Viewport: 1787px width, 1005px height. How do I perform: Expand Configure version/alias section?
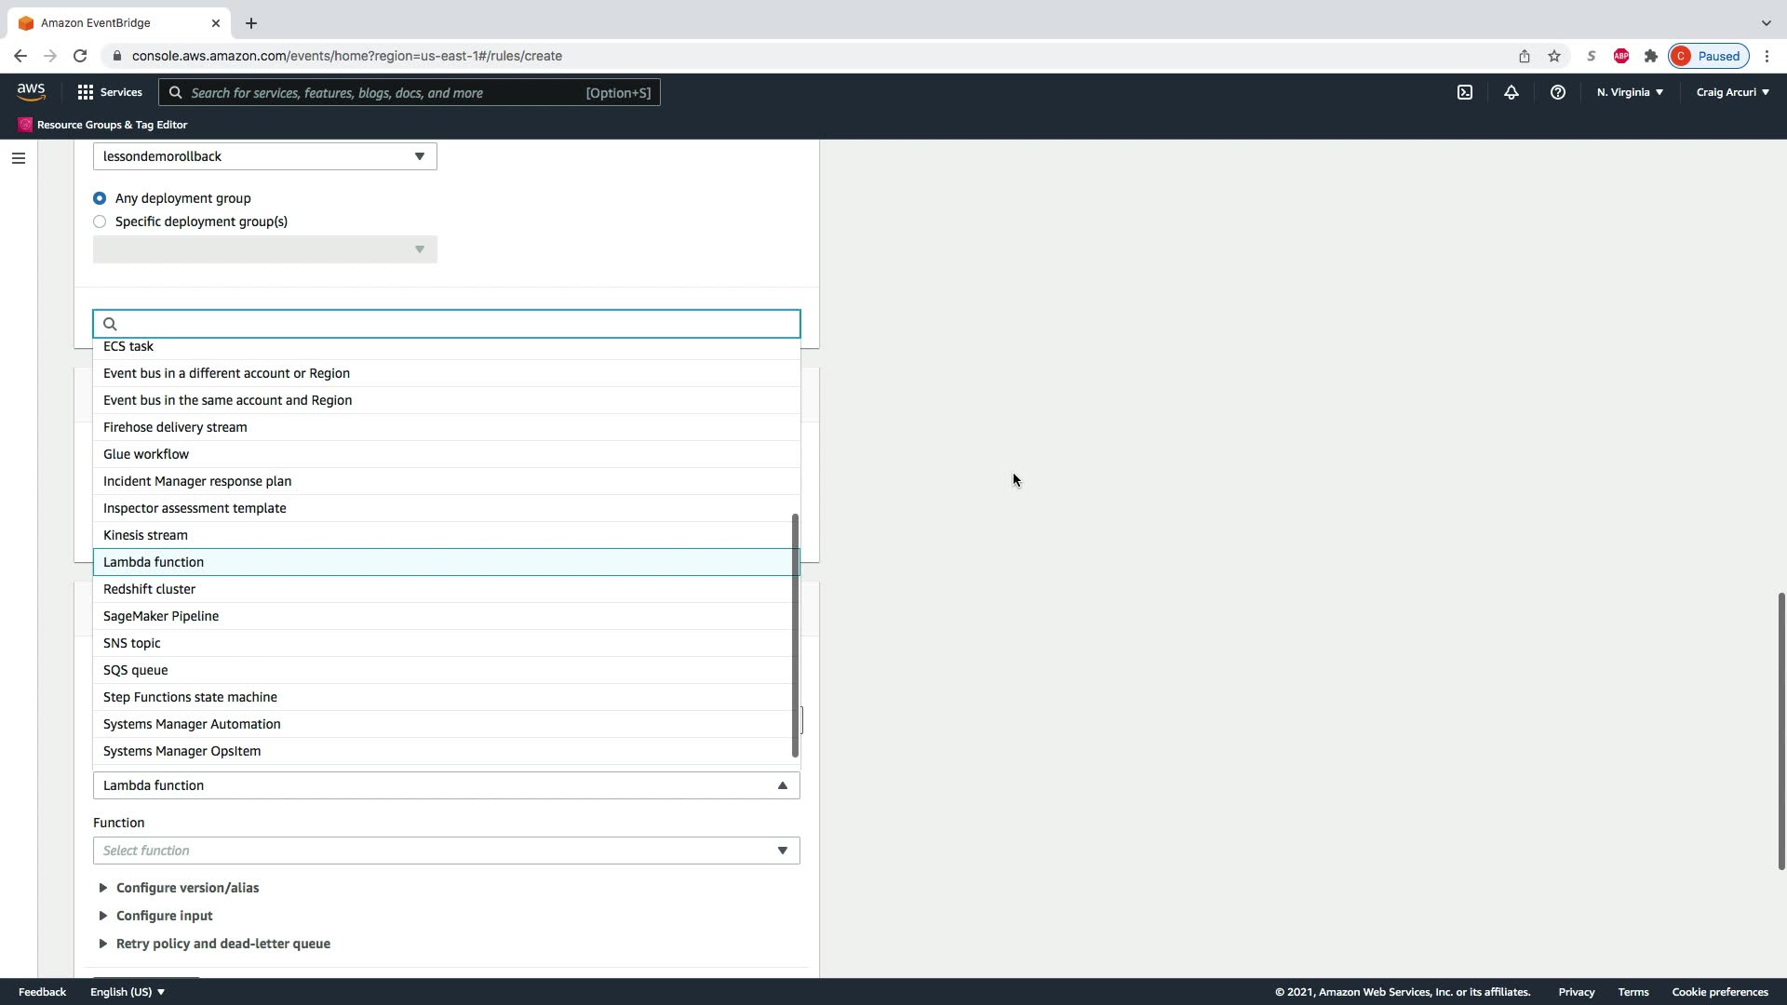coord(187,888)
